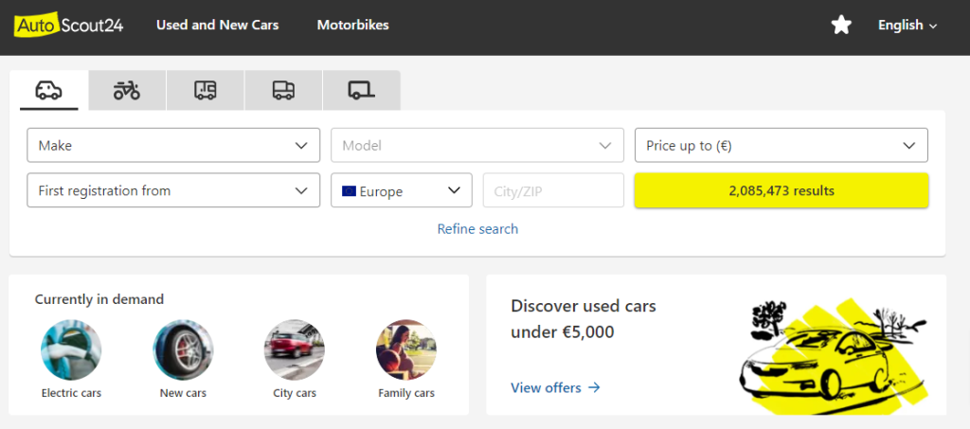Open the English language menu
970x429 pixels.
pos(907,26)
